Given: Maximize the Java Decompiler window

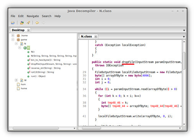Looking at the screenshot, I should (x=178, y=11).
